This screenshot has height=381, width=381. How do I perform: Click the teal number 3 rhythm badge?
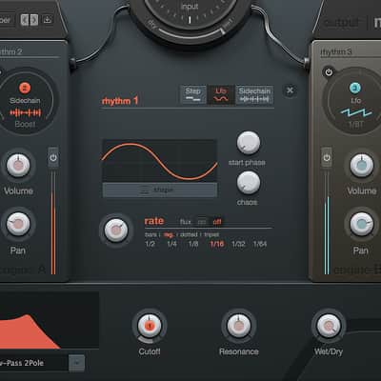355,88
